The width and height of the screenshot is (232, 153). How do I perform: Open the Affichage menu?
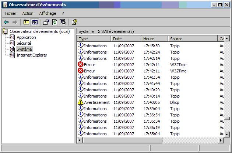[48, 13]
